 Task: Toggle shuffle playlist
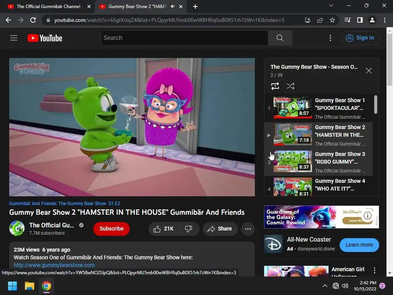(x=290, y=86)
